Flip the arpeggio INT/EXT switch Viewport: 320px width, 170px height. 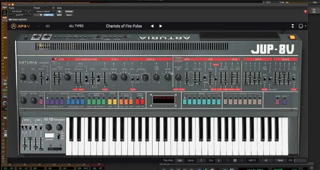(47, 78)
